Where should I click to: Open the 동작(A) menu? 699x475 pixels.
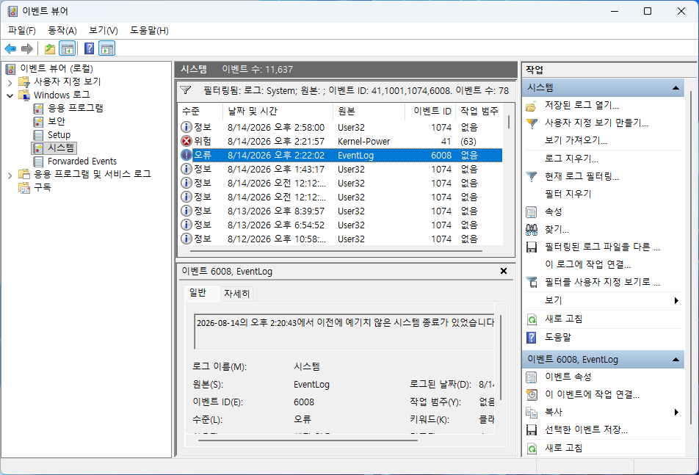pyautogui.click(x=62, y=30)
